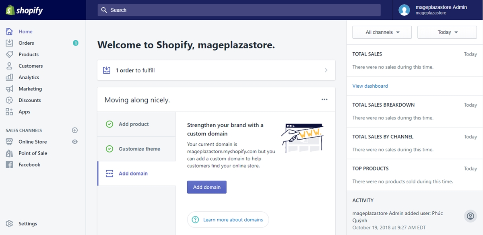Click the View dashboard link
Image resolution: width=483 pixels, height=235 pixels.
[370, 86]
